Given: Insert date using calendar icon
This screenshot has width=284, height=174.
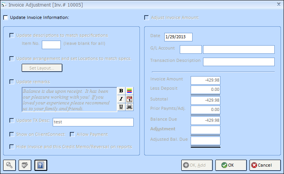Looking at the screenshot, I should (129, 99).
